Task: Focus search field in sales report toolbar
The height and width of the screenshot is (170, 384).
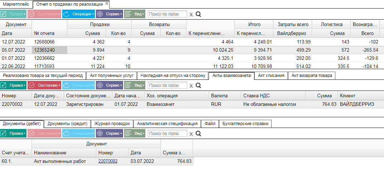Action: tap(167, 14)
